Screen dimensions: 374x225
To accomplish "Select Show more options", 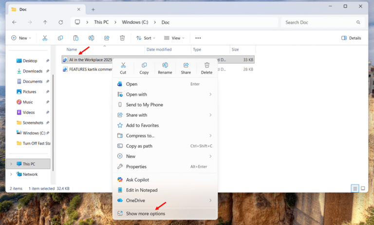I will pos(165,213).
